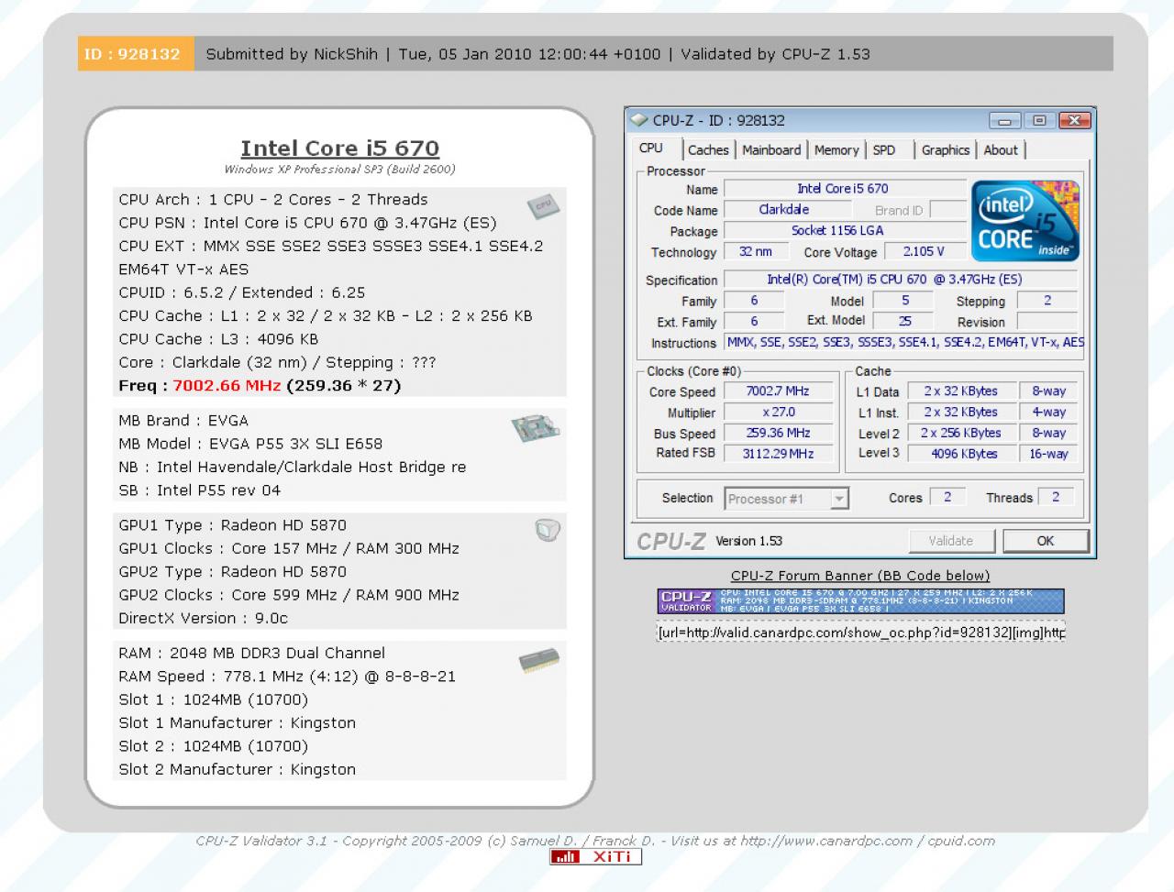Click the greyed Validate button
Viewport: 1174px width, 892px height.
[950, 541]
